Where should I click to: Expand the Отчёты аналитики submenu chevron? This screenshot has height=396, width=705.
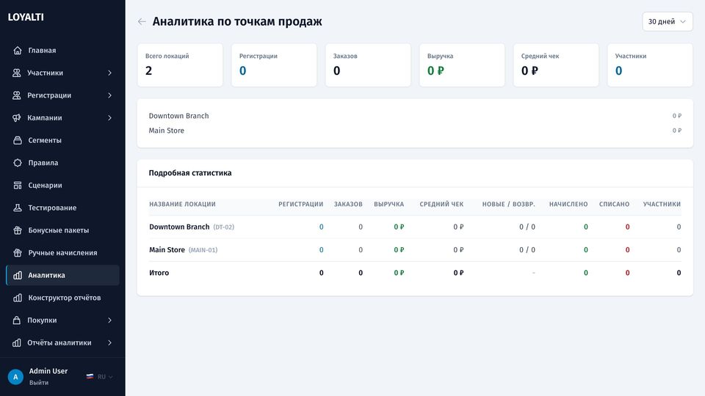[109, 342]
